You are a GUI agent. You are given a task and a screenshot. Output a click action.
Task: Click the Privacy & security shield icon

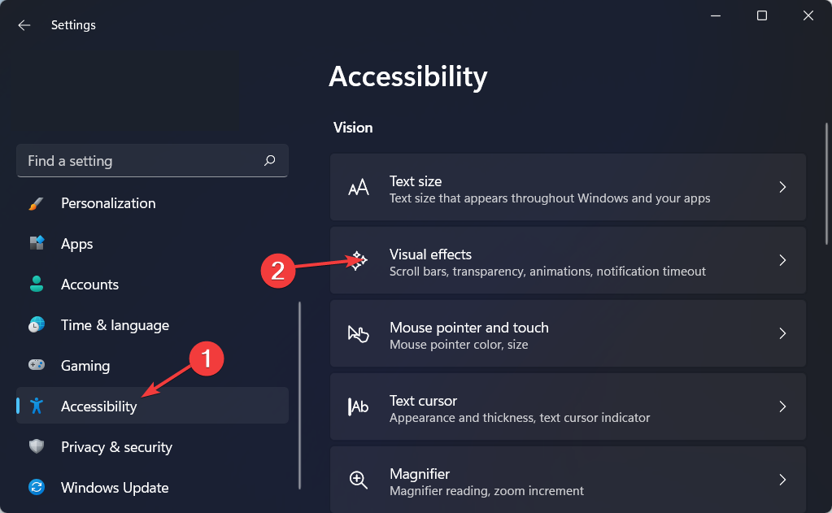click(36, 446)
